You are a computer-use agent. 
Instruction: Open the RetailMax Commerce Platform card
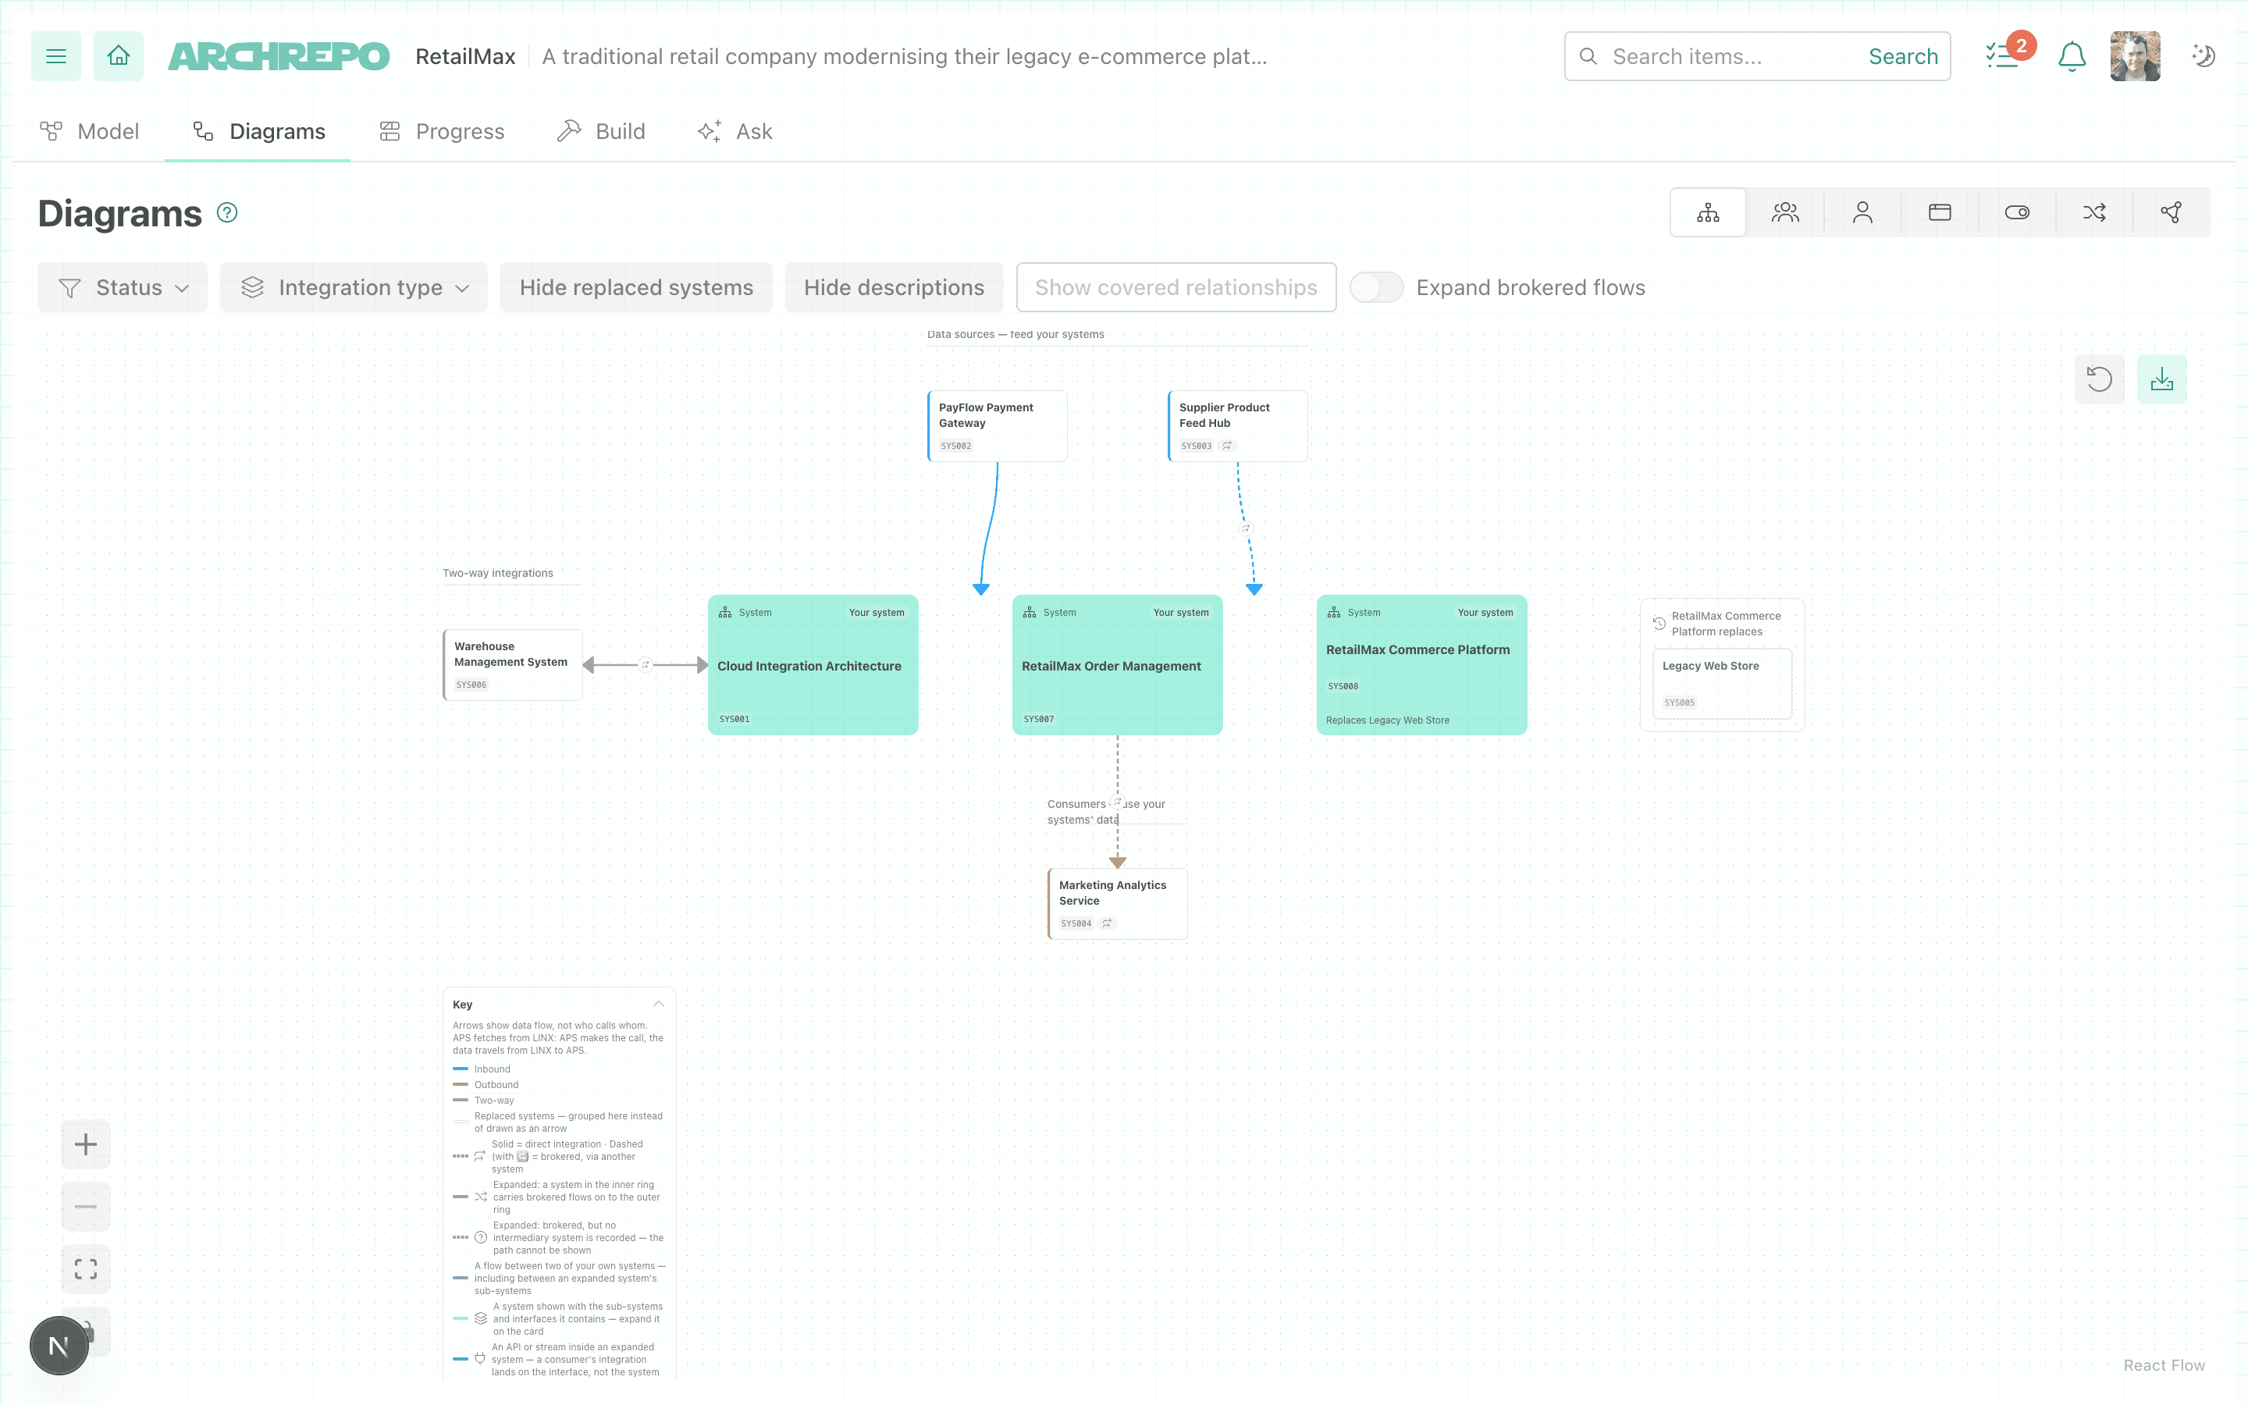click(1421, 665)
